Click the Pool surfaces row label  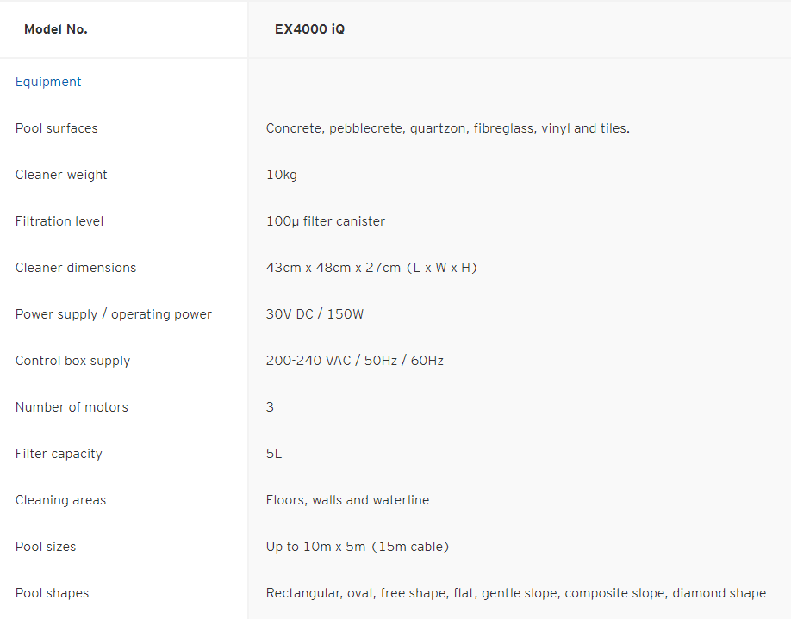click(57, 128)
